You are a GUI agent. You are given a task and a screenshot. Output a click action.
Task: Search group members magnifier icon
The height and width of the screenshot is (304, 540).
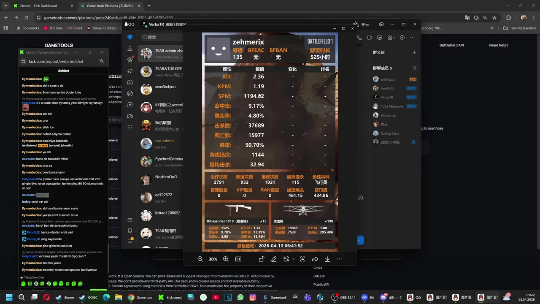point(414,68)
